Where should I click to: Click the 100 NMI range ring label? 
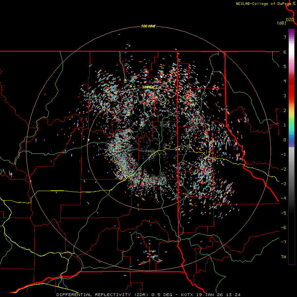coord(148,26)
